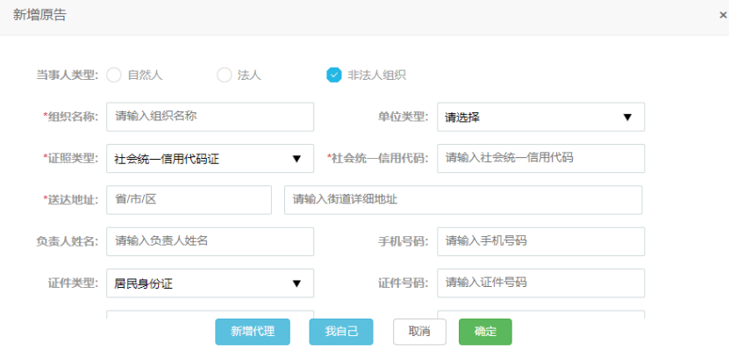Close the 新增原告 dialog with the X

pos(722,15)
